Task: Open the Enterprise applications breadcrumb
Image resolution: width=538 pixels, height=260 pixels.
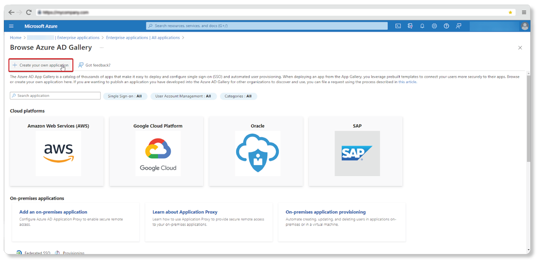Action: click(x=78, y=37)
